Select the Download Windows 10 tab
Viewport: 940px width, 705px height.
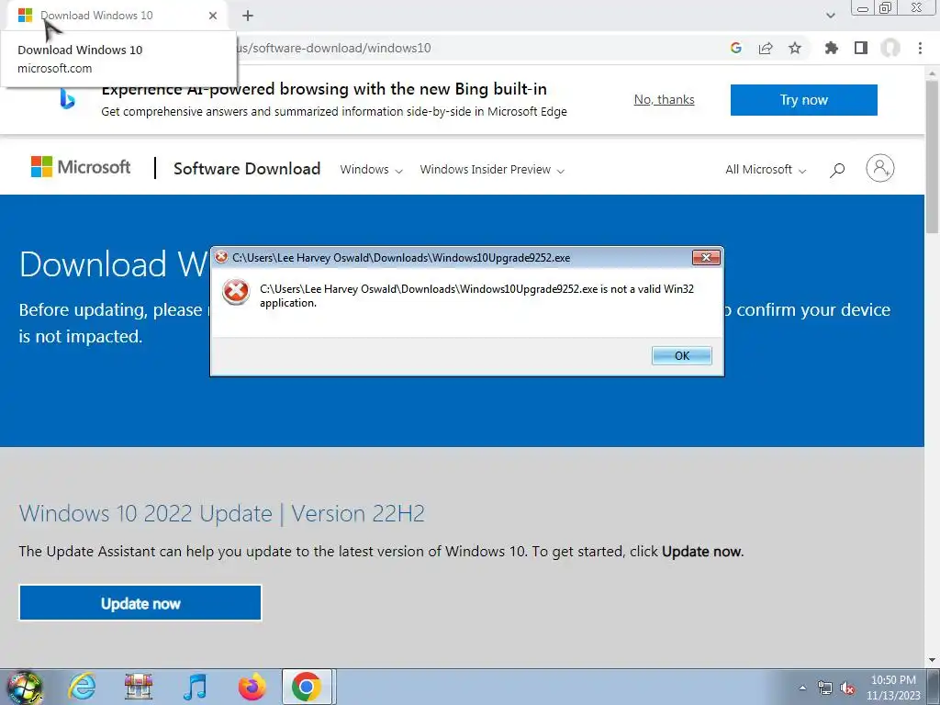click(x=117, y=16)
